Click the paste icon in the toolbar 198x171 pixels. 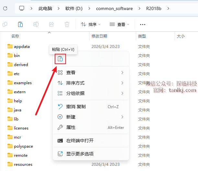pos(20,24)
